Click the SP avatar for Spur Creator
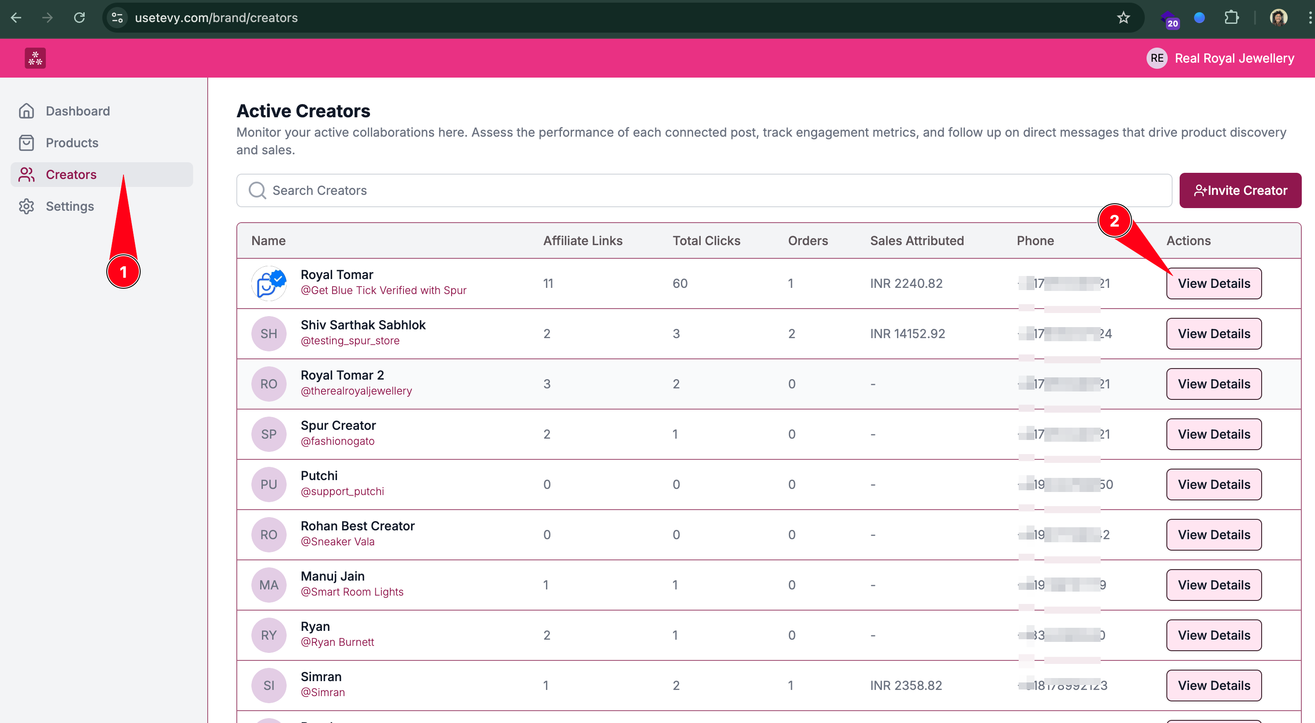This screenshot has height=723, width=1315. point(269,434)
